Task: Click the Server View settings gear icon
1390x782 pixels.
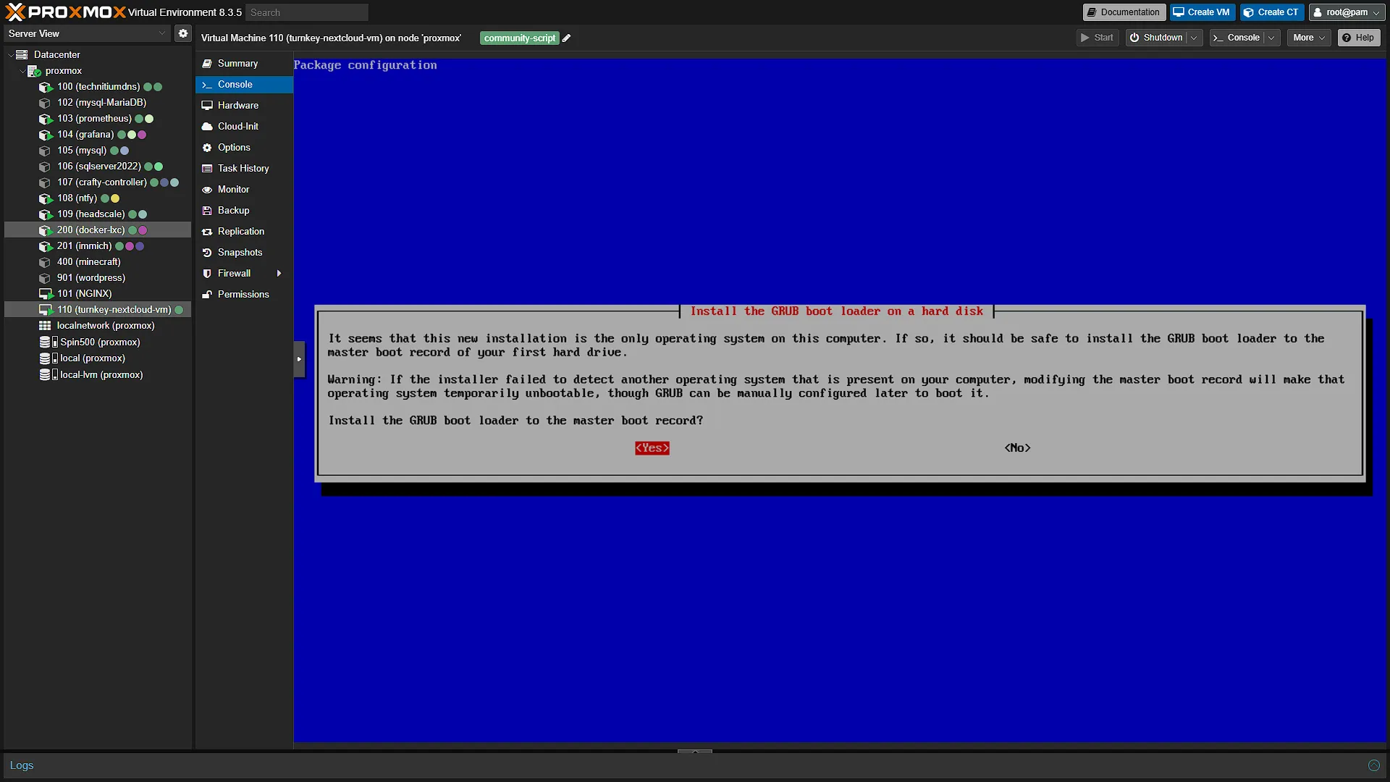Action: click(x=183, y=33)
